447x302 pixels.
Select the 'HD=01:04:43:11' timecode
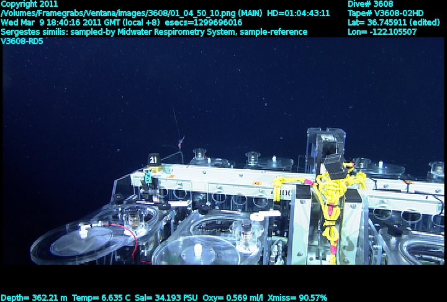pyautogui.click(x=299, y=14)
